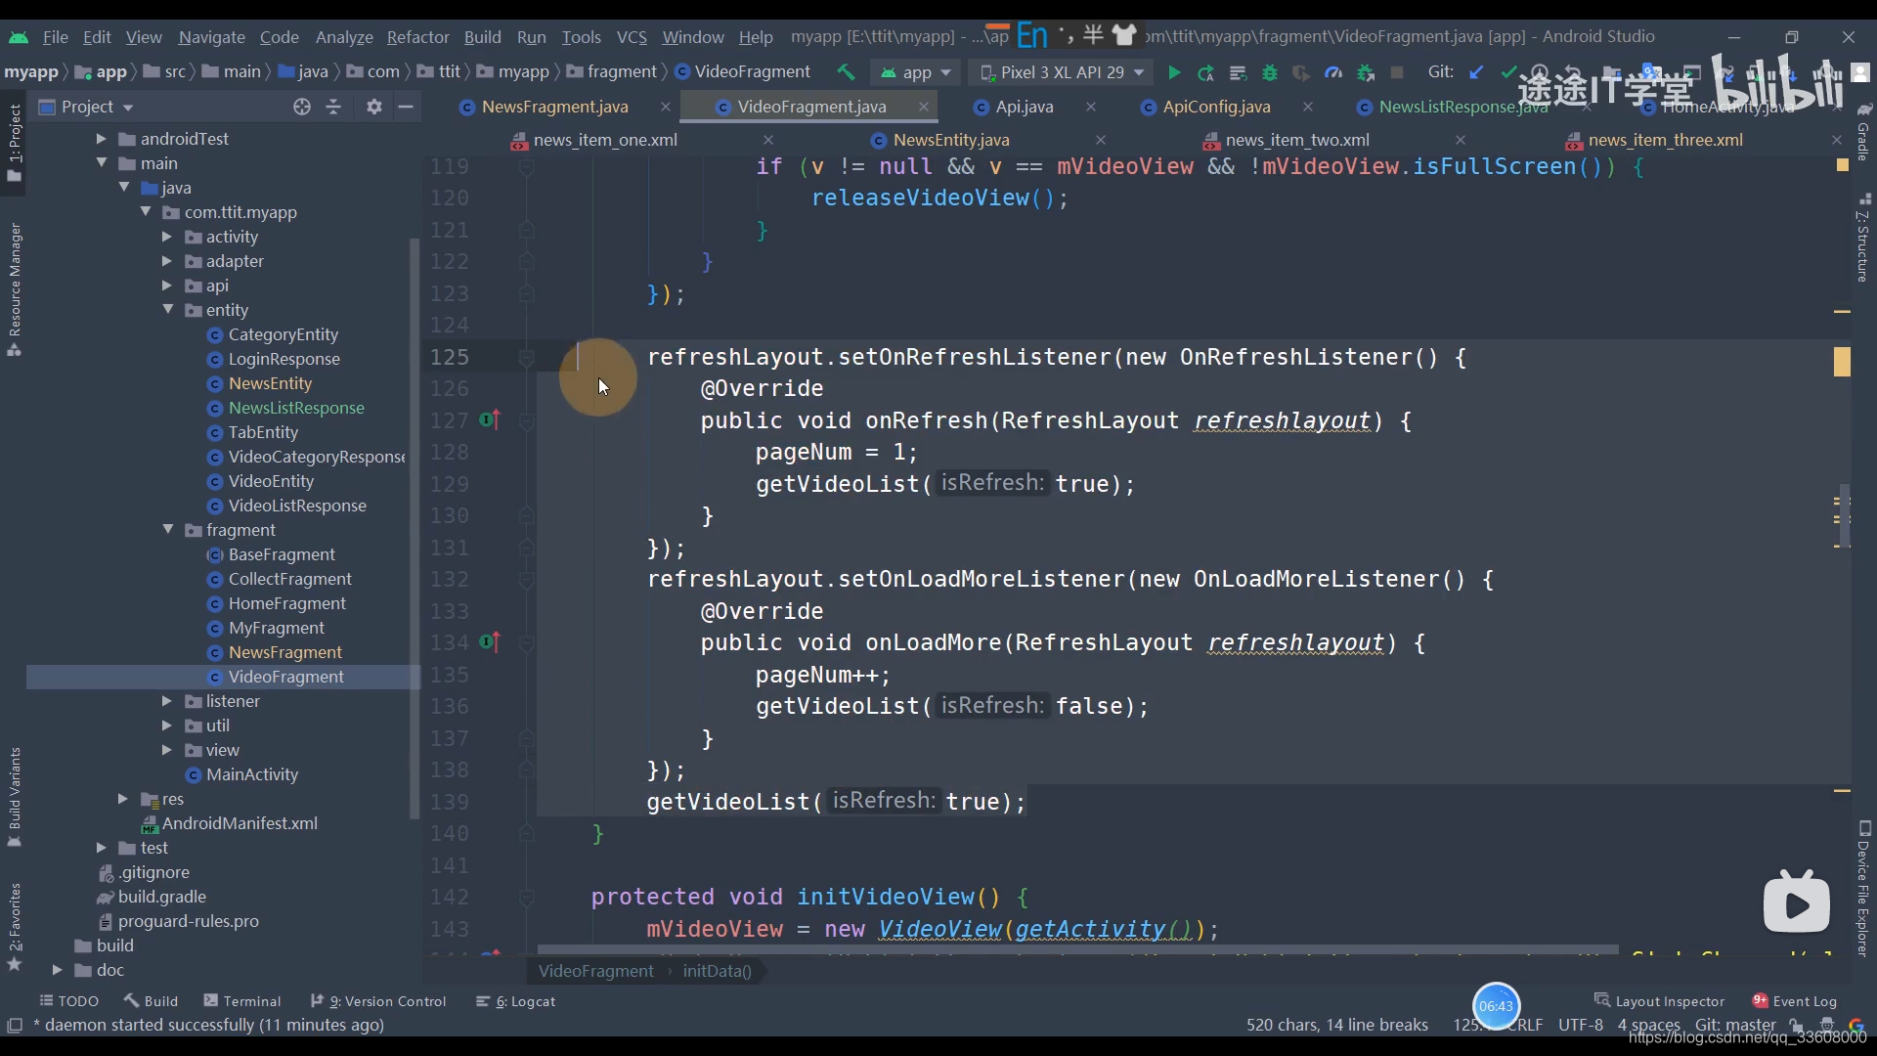The image size is (1877, 1056).
Task: Click UTF-8 encoding in status bar
Action: click(x=1581, y=1025)
